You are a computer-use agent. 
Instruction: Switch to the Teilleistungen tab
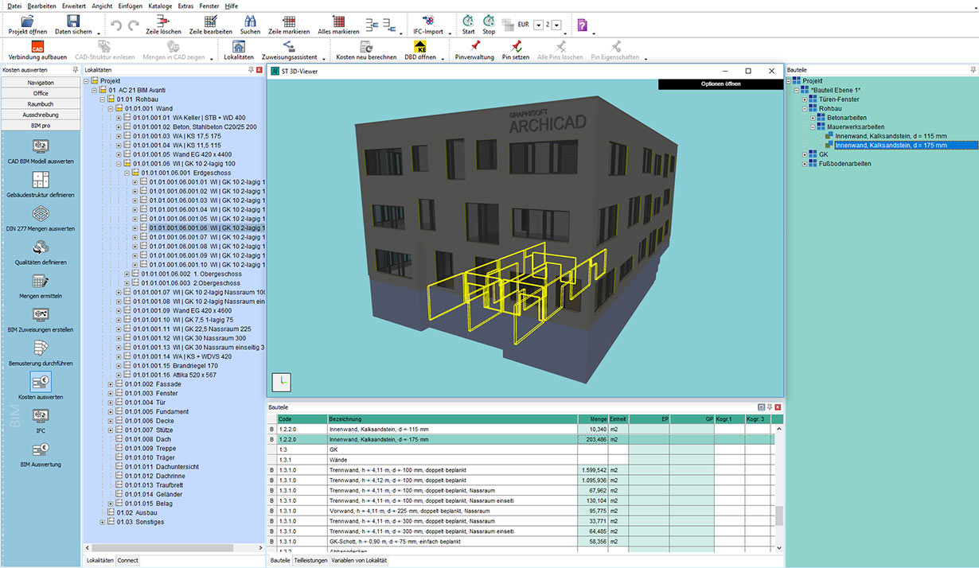point(310,561)
